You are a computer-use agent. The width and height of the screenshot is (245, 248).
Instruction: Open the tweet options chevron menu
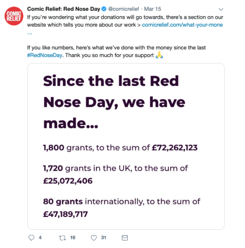tap(221, 9)
